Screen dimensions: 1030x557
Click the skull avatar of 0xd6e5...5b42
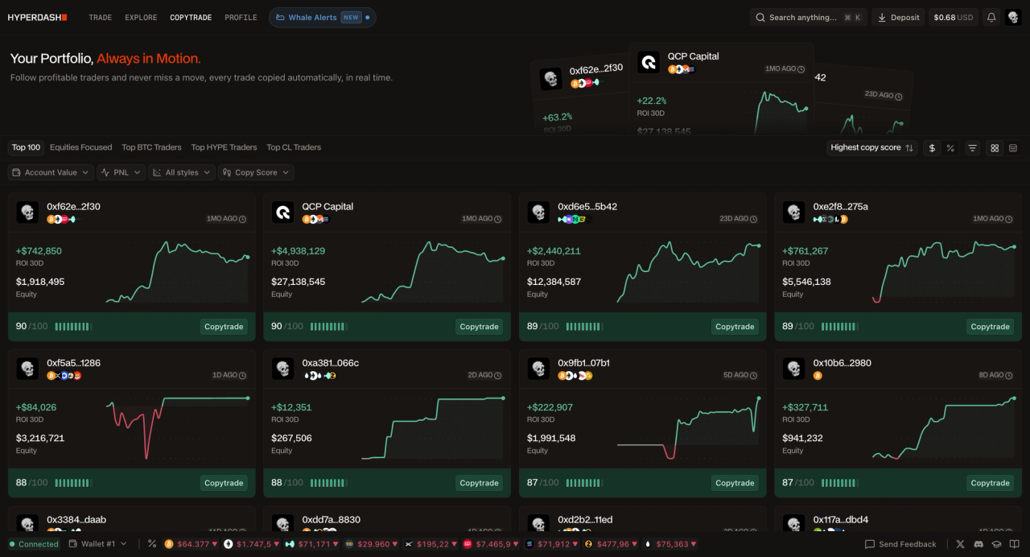pos(538,212)
